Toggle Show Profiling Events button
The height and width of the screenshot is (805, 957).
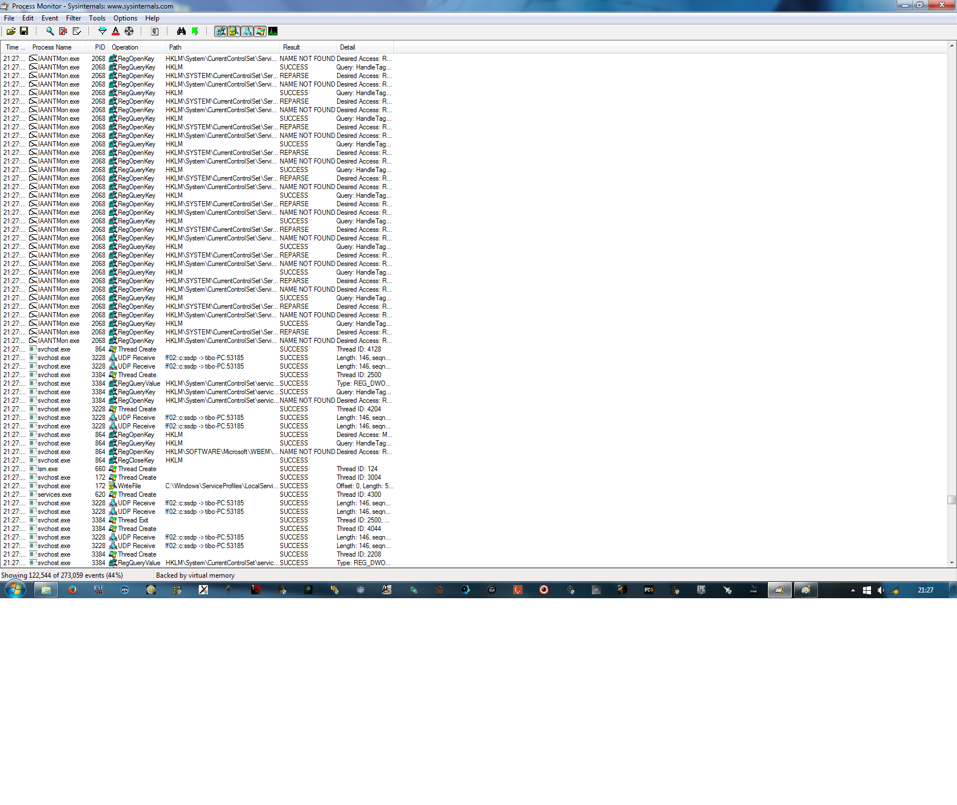coord(273,31)
